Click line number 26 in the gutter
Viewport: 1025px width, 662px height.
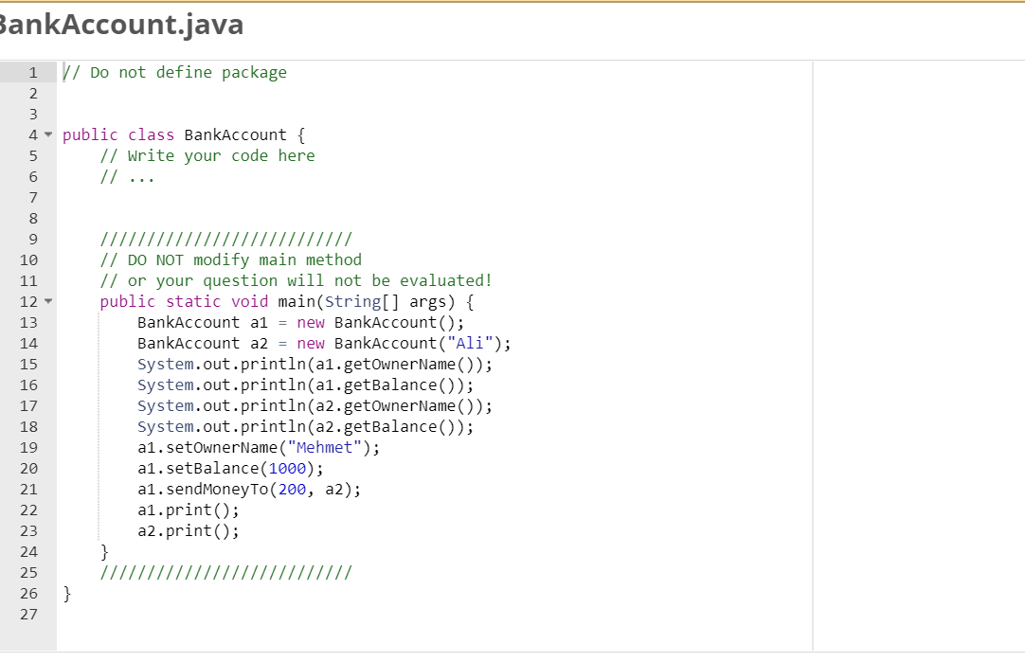[28, 593]
